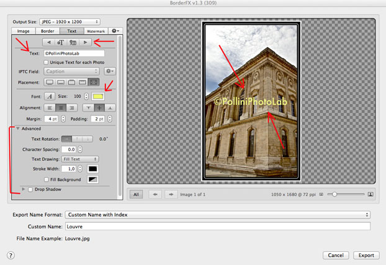Add new text block (T icon)

click(x=61, y=42)
